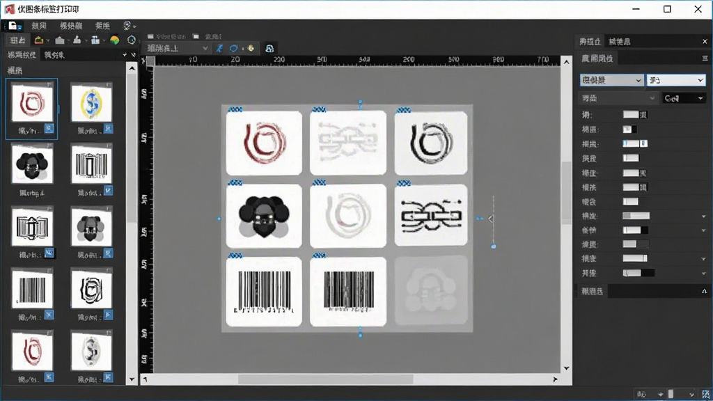Open the third text menu in the menu bar
Screen dimensions: 713x401
103,26
